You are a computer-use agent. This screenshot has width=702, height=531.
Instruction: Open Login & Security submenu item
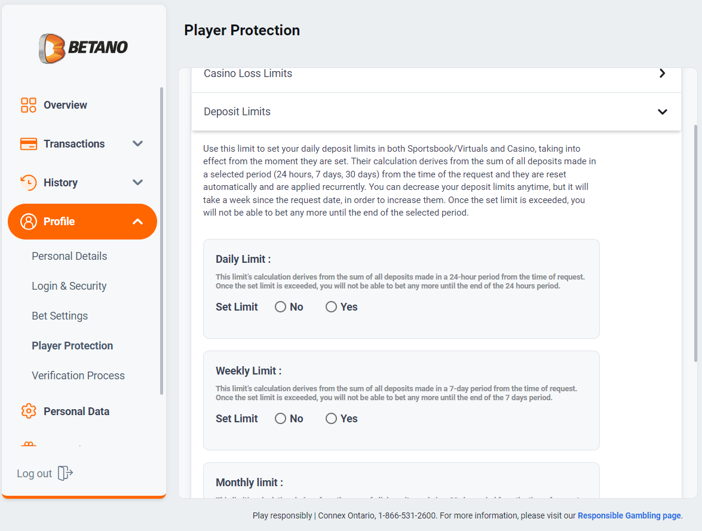pyautogui.click(x=69, y=286)
